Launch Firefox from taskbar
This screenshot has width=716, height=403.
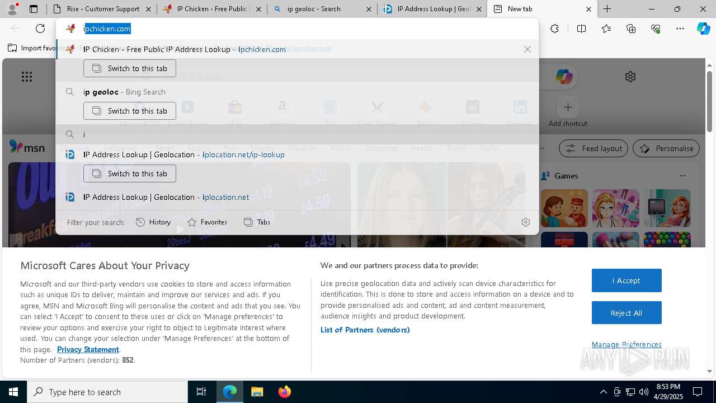(284, 392)
